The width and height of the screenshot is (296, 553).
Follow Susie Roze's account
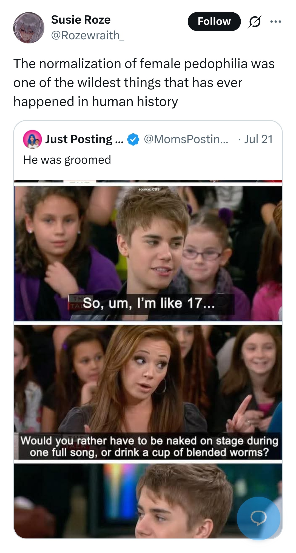[x=214, y=21]
